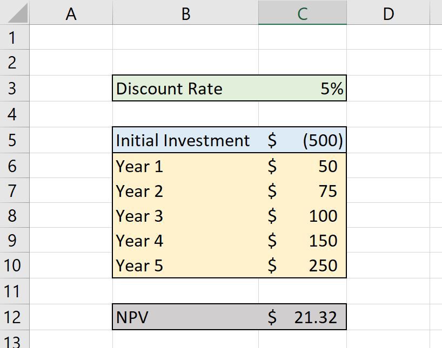The height and width of the screenshot is (348, 442).
Task: Click the Discount Rate label cell
Action: pyautogui.click(x=185, y=88)
